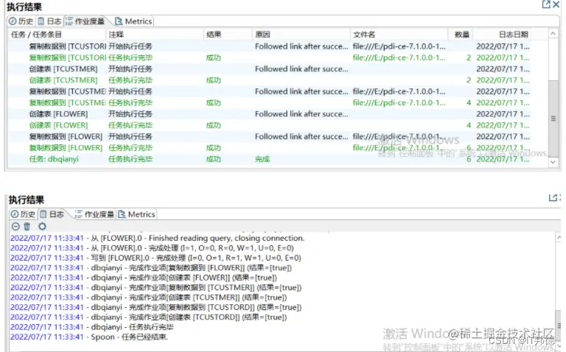The width and height of the screenshot is (566, 352).
Task: Click the 文件名 column header
Action: pos(399,35)
